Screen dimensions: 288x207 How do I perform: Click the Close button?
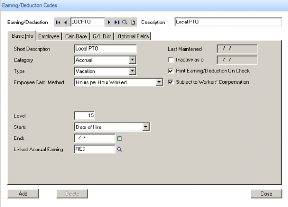[x=266, y=194]
